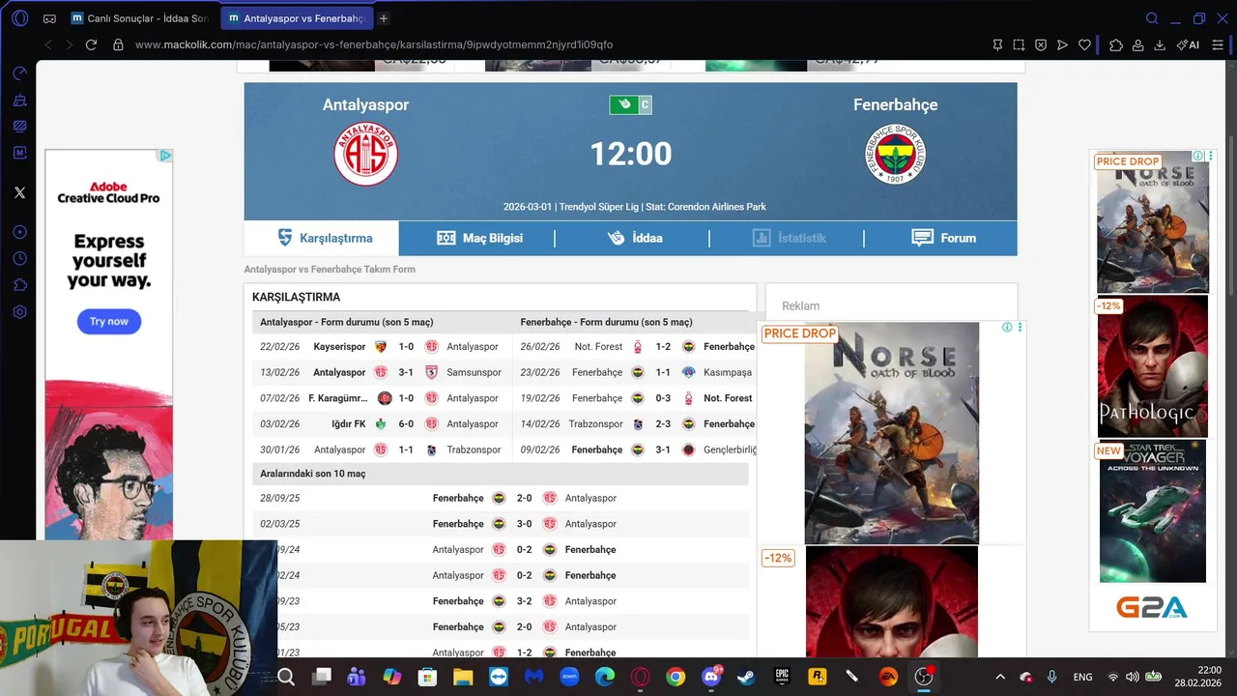Viewport: 1237px width, 696px height.
Task: Click the Trabzonspor 2-3 Fenerbahçe score
Action: 663,424
